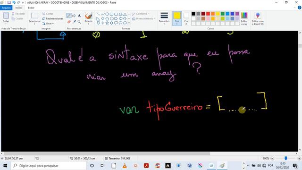Open the Selecionar dropdown arrow

34,24
